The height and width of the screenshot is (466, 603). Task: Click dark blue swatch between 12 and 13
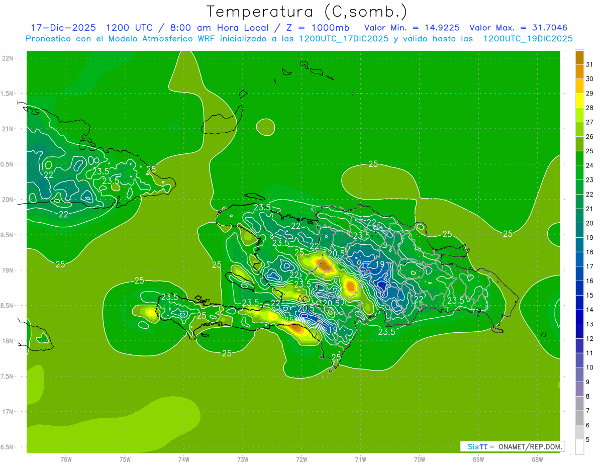coord(579,332)
